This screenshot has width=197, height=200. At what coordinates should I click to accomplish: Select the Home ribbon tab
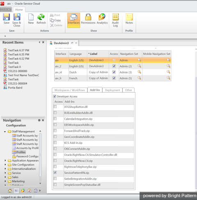pos(19,9)
